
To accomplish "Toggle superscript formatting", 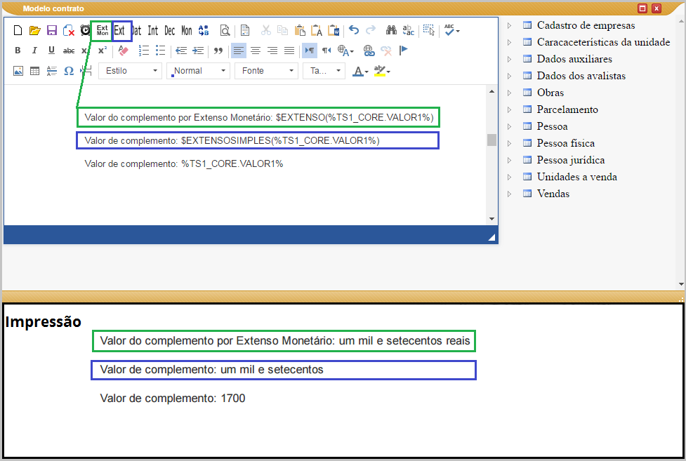I will click(x=103, y=51).
